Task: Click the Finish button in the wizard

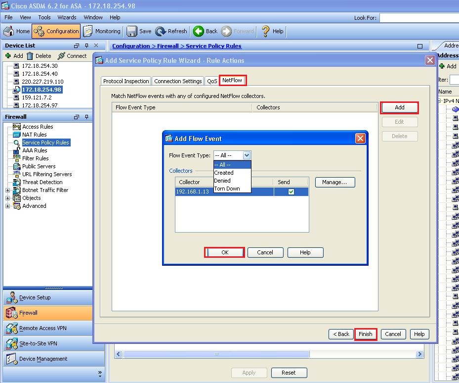Action: 366,334
